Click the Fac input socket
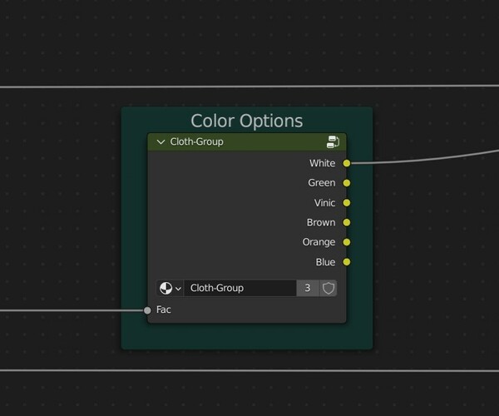Image resolution: width=499 pixels, height=416 pixels. (x=147, y=310)
